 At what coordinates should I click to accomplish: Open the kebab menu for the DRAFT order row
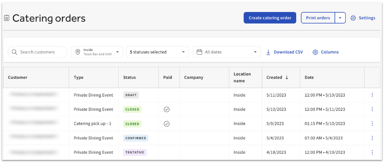[372, 95]
